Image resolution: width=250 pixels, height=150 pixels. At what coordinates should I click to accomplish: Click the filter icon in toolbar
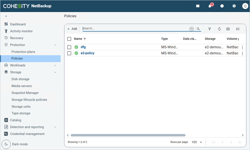pyautogui.click(x=209, y=29)
